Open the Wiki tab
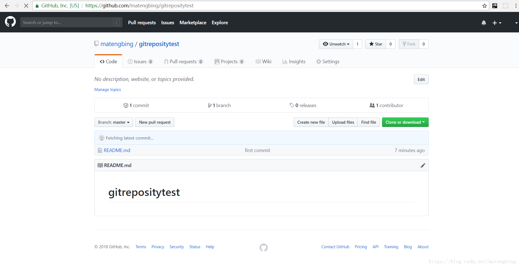This screenshot has width=519, height=267. (x=264, y=62)
